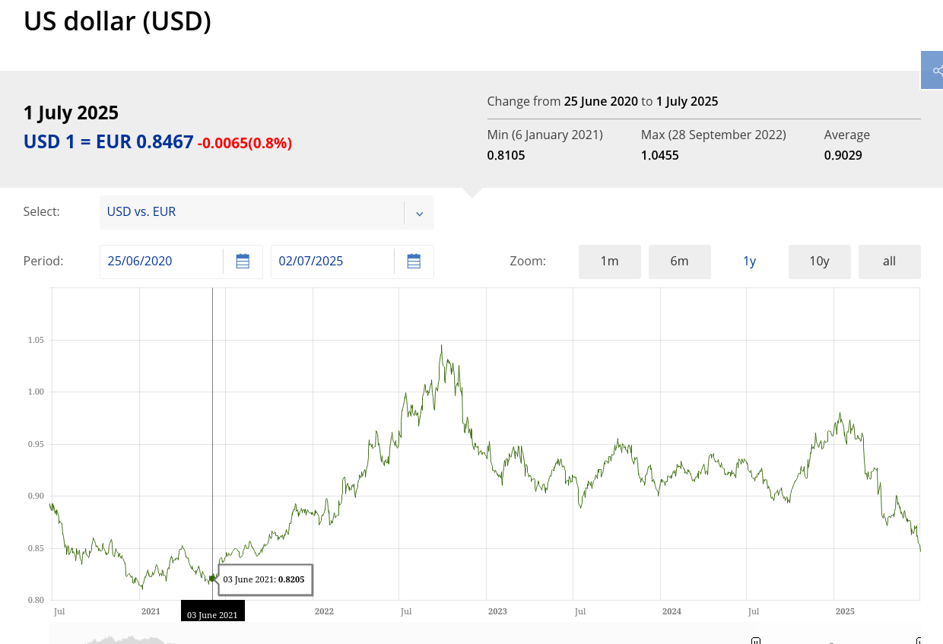Grab the right navigator range handle
This screenshot has width=943, height=644.
(x=920, y=640)
